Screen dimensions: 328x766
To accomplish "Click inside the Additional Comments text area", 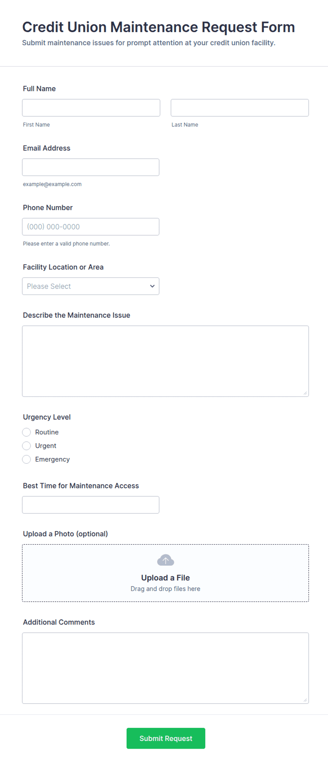I will (165, 668).
